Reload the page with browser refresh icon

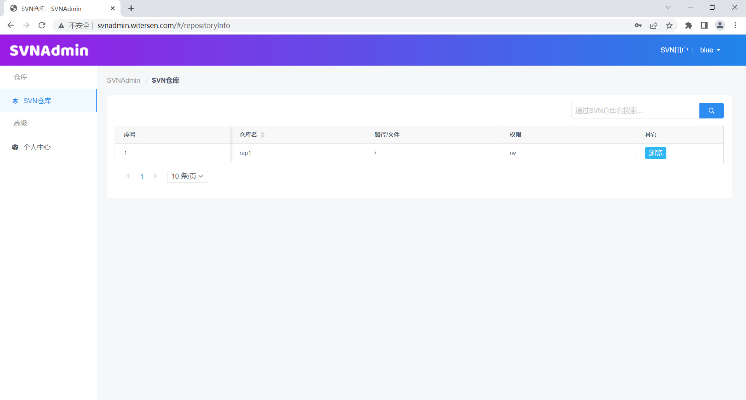(42, 25)
